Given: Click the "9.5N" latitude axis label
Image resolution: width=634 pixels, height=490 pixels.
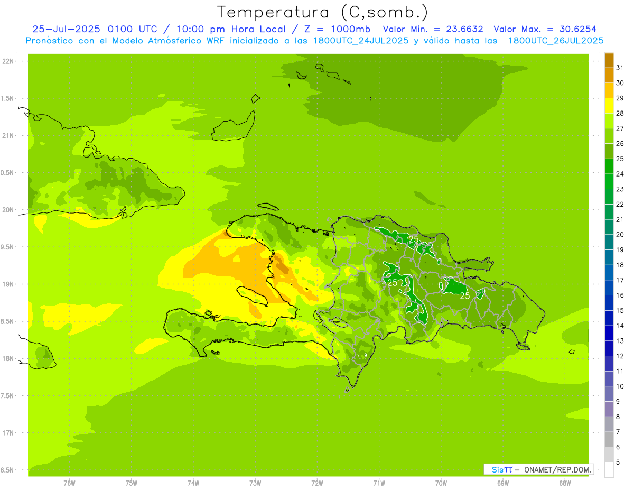Looking at the screenshot, I should (x=7, y=247).
